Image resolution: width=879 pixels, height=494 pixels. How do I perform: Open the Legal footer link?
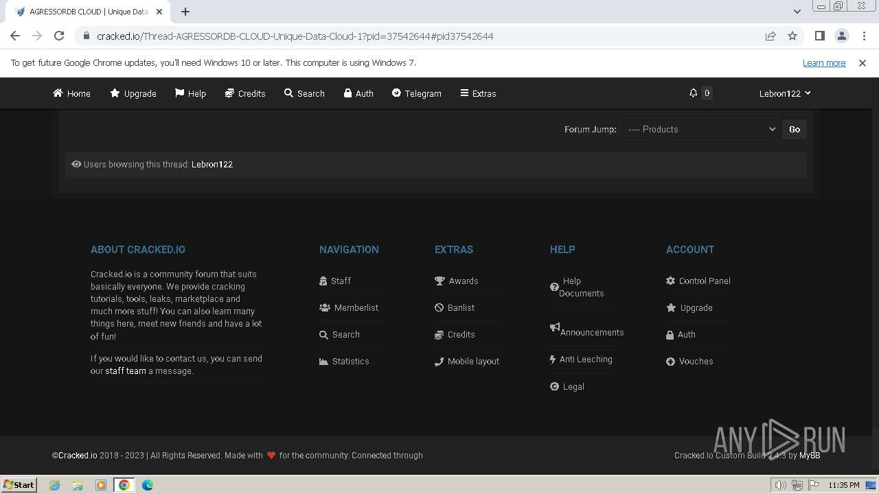coord(567,386)
